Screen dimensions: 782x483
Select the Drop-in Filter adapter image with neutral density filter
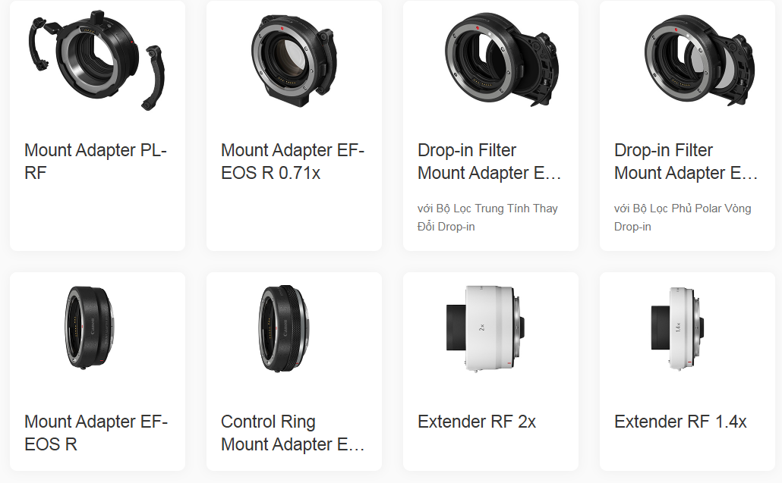click(502, 60)
